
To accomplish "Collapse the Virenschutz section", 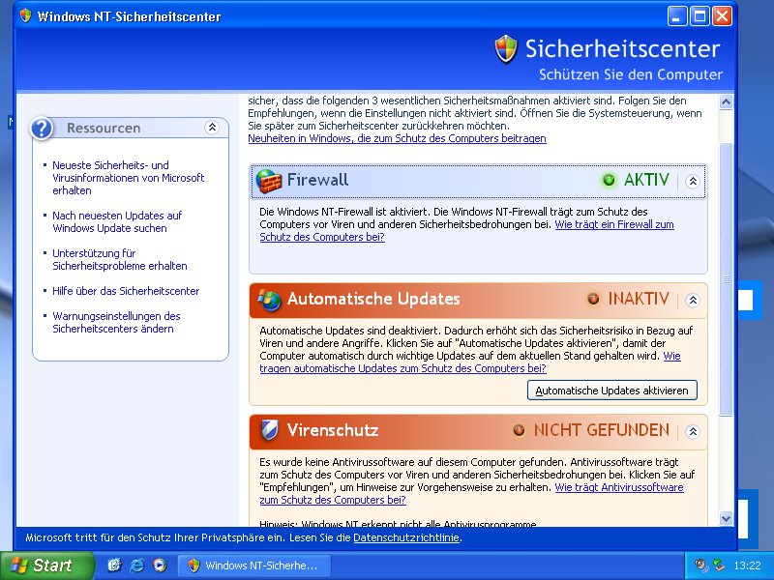I will [693, 431].
